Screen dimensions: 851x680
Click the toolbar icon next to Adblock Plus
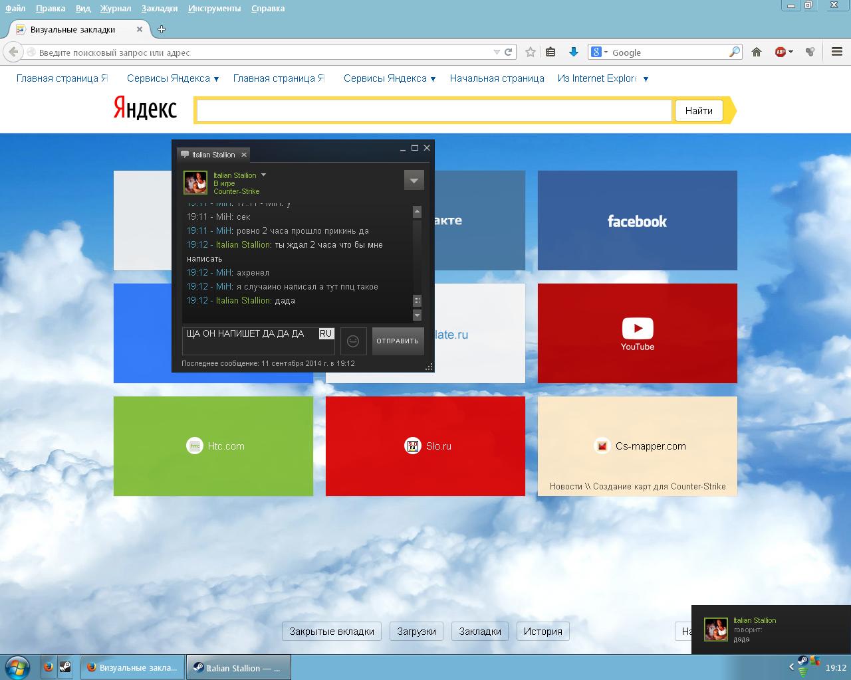[x=810, y=52]
